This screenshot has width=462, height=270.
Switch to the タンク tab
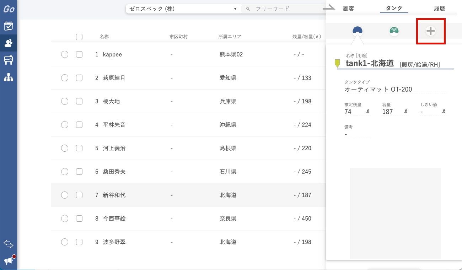(394, 9)
